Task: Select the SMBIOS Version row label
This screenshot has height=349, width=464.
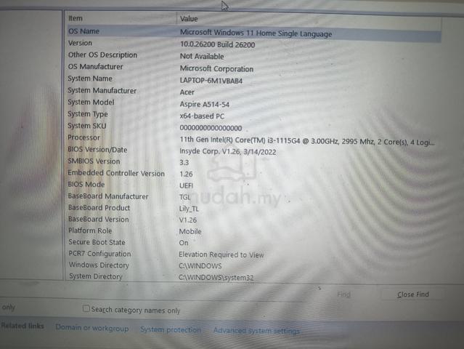Action: (x=94, y=161)
